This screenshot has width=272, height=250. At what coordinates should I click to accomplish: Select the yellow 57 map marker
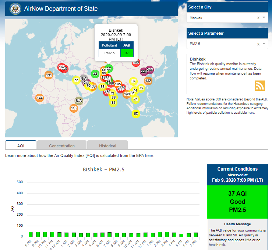coord(136,114)
